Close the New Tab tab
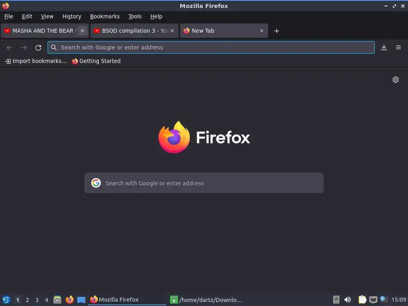The image size is (408, 306). click(262, 31)
